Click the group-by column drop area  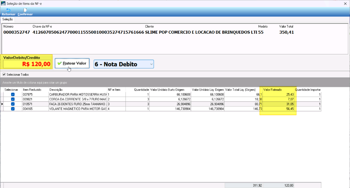coord(175,82)
